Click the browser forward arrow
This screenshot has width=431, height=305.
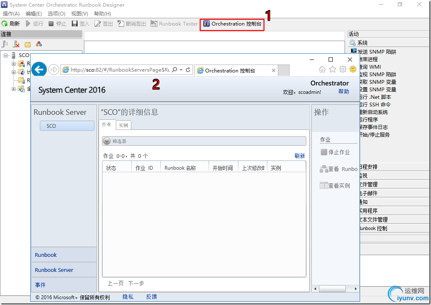[x=54, y=70]
